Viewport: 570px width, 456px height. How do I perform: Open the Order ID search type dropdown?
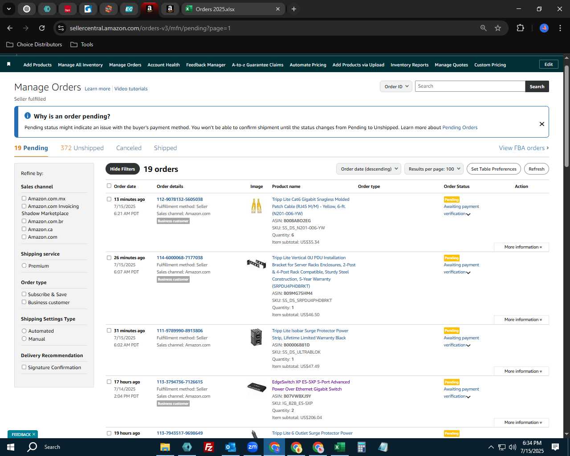click(396, 86)
